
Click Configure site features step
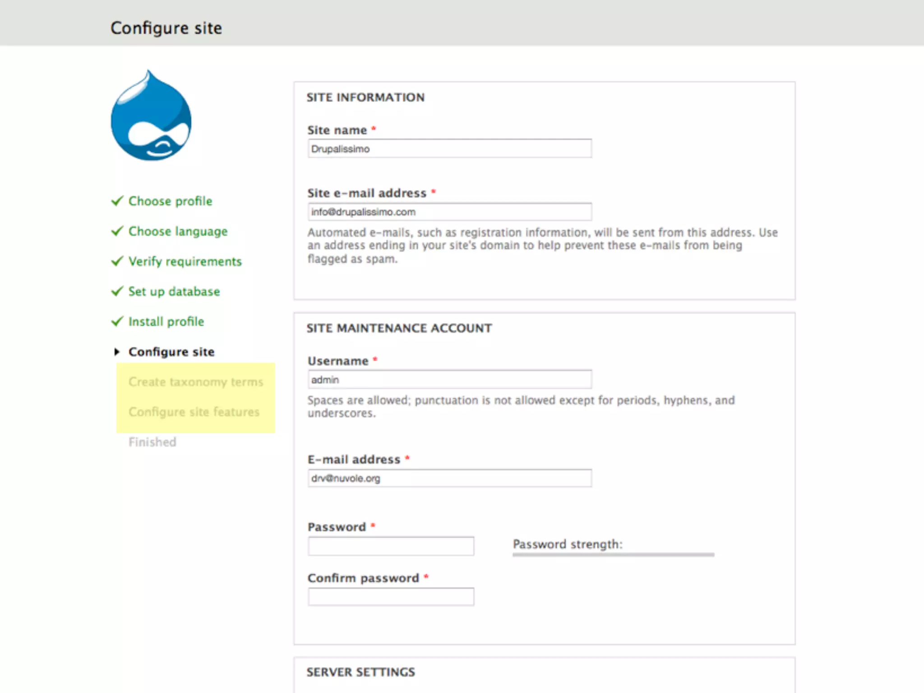point(194,412)
